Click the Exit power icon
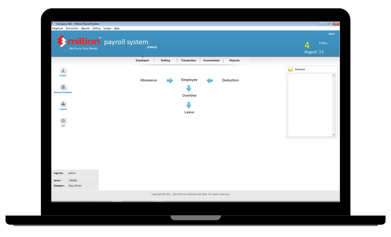Screen dimensions: 391x237 click(x=63, y=120)
